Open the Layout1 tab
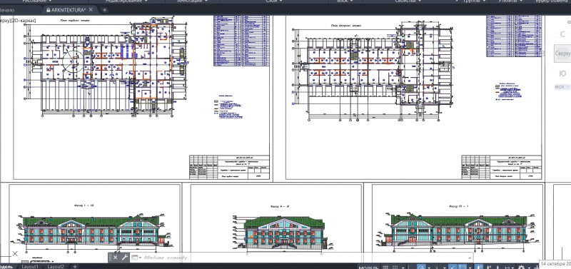This screenshot has height=269, width=571. (30, 266)
